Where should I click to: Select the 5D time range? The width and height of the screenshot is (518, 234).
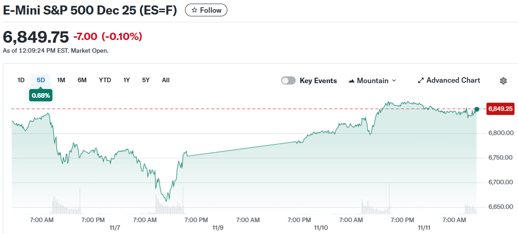pos(41,80)
